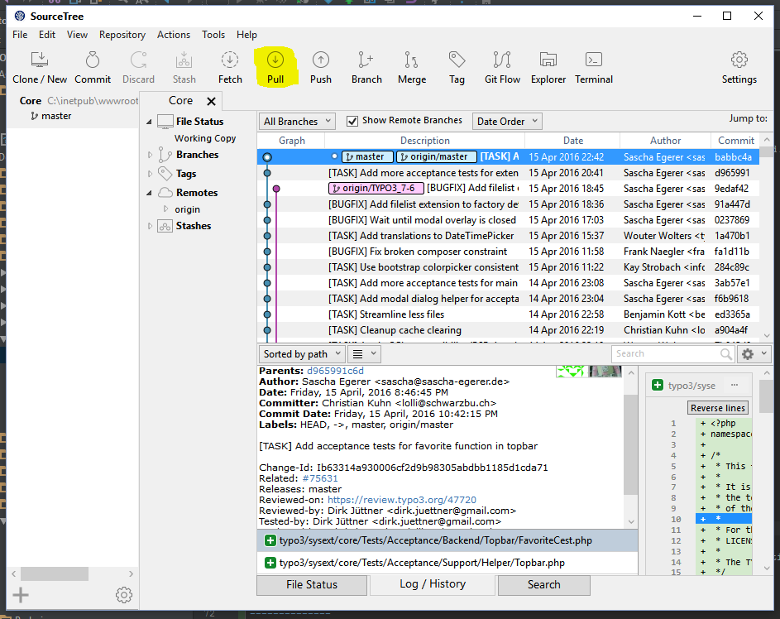Select Working Copy in the sidebar
Screen dimensions: 780x619
(205, 138)
